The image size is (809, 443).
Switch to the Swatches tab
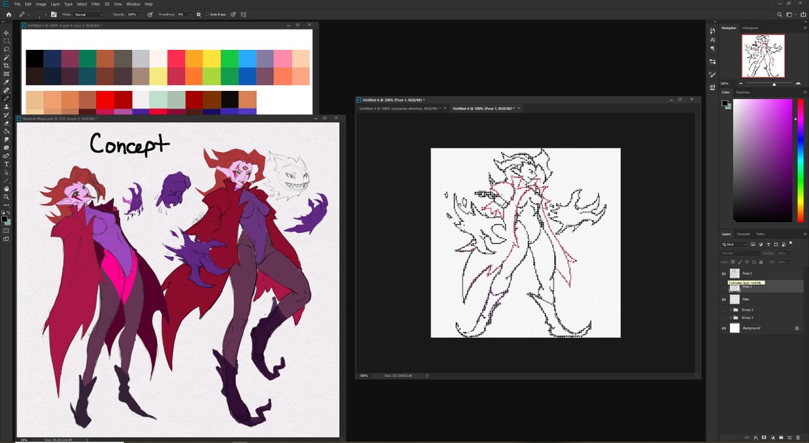click(743, 92)
